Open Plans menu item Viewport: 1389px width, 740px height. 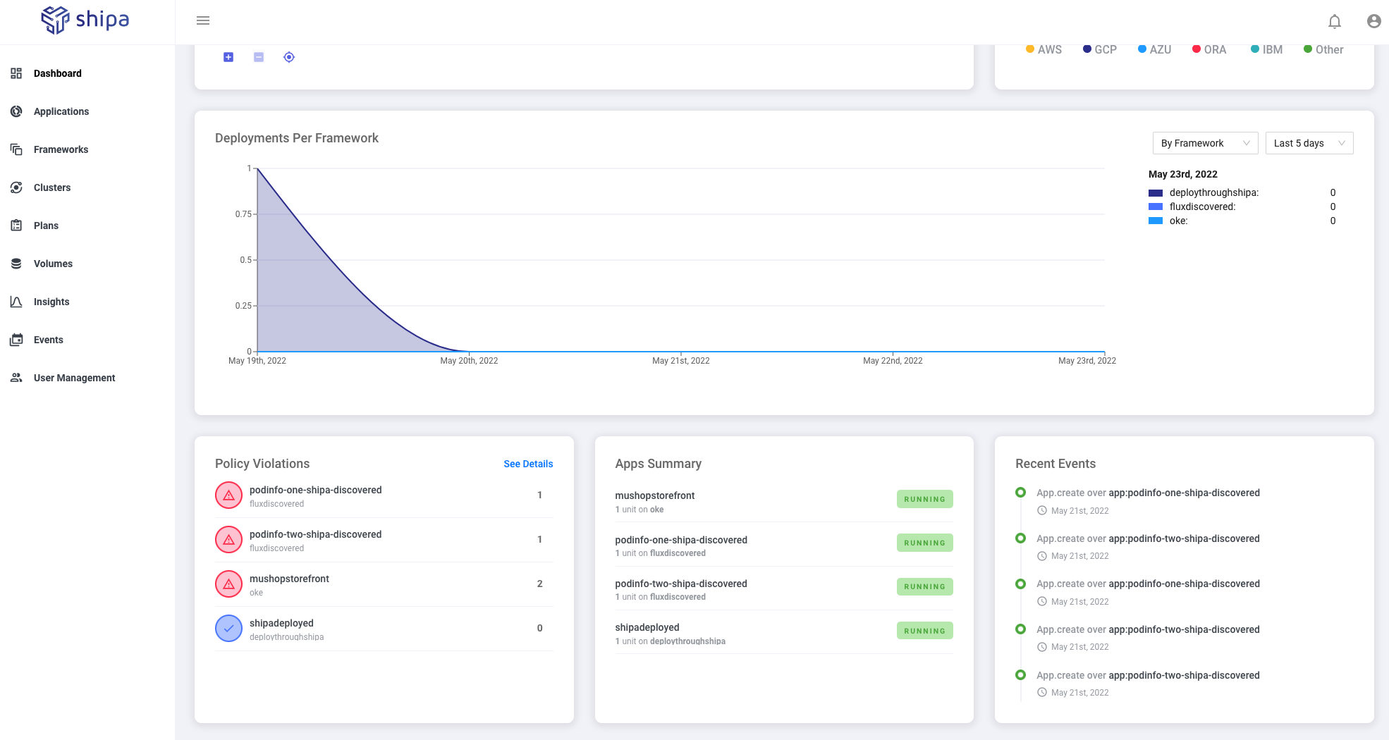click(46, 226)
